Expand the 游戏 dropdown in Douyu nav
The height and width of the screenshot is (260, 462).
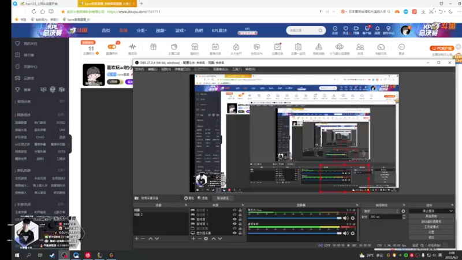(180, 31)
